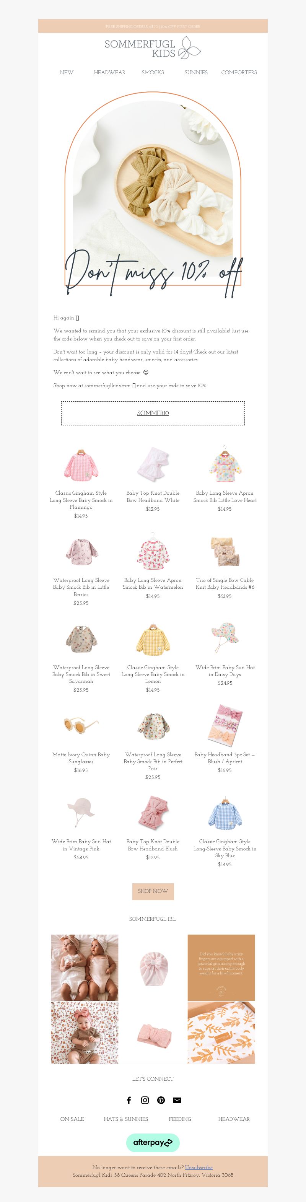
Task: Open COMFORTERS in the top navigation
Action: (x=239, y=72)
